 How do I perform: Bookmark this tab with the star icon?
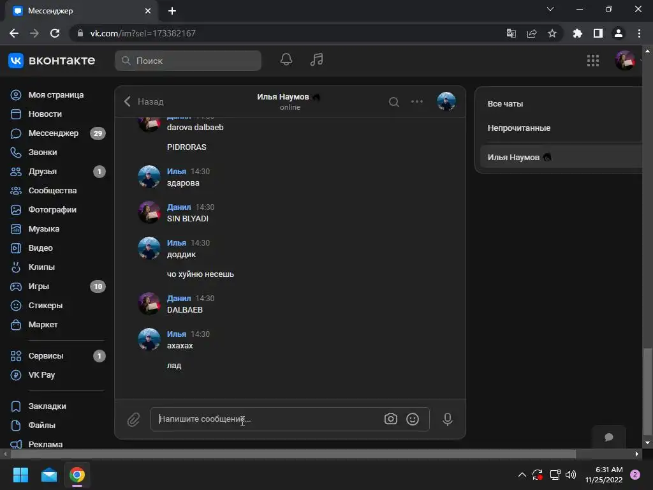pos(552,33)
